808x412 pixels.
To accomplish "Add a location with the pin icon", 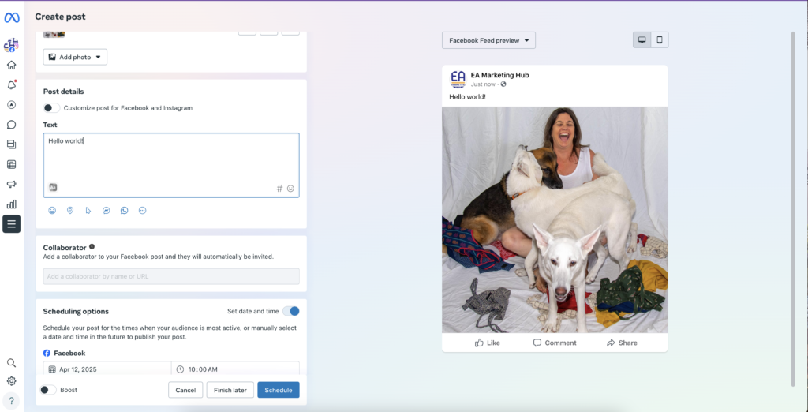I will [70, 211].
